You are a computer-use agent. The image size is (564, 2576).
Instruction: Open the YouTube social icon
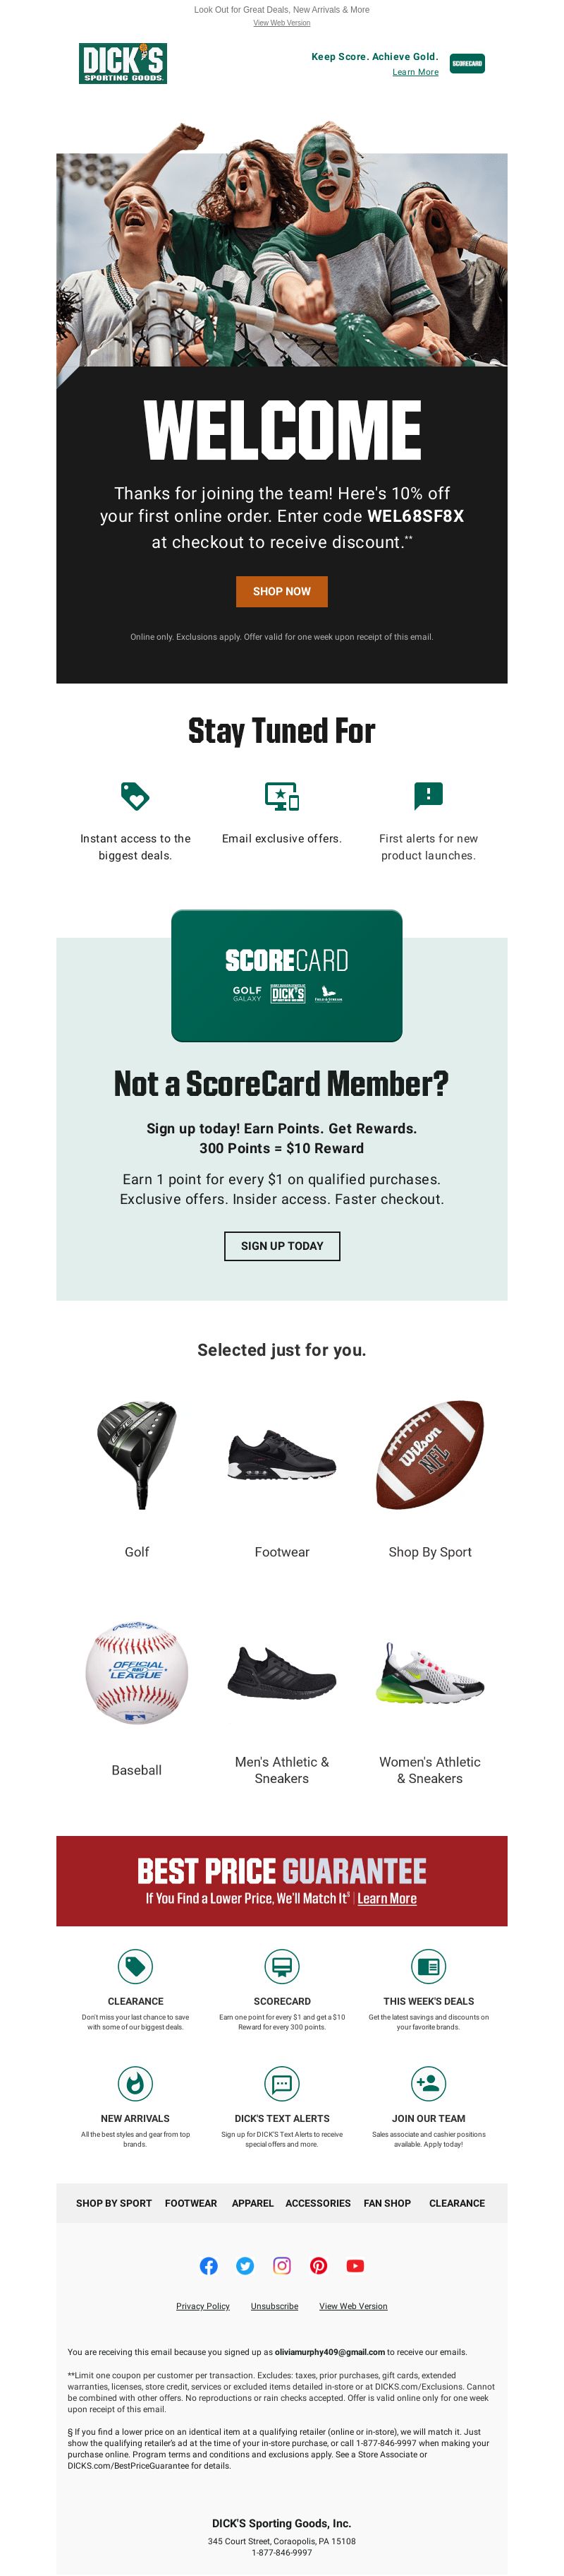[x=355, y=2266]
